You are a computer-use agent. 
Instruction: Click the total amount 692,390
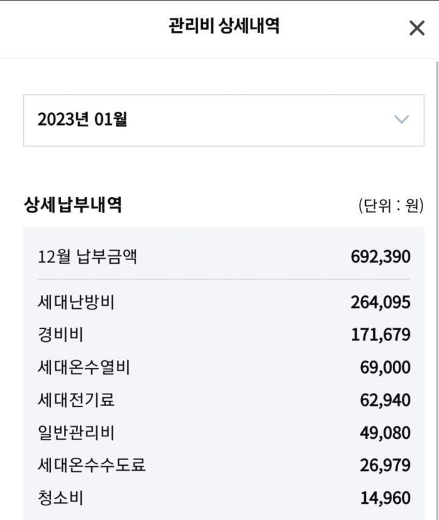380,256
